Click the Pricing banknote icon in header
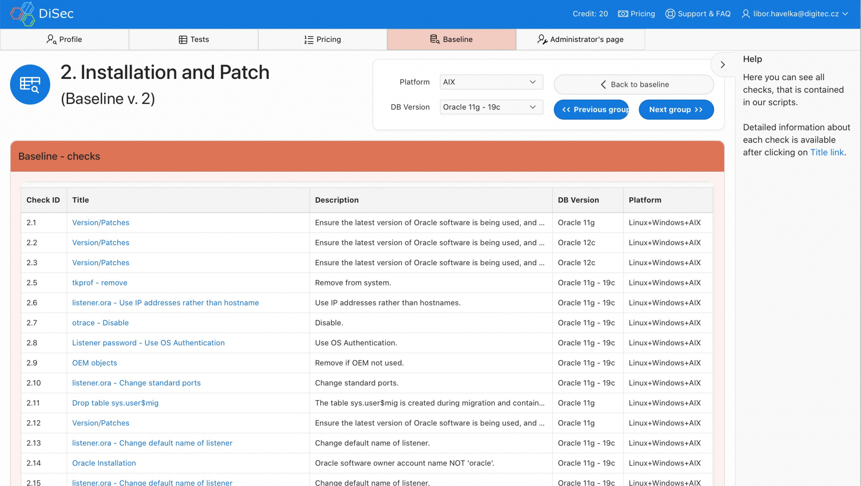 [x=623, y=14]
